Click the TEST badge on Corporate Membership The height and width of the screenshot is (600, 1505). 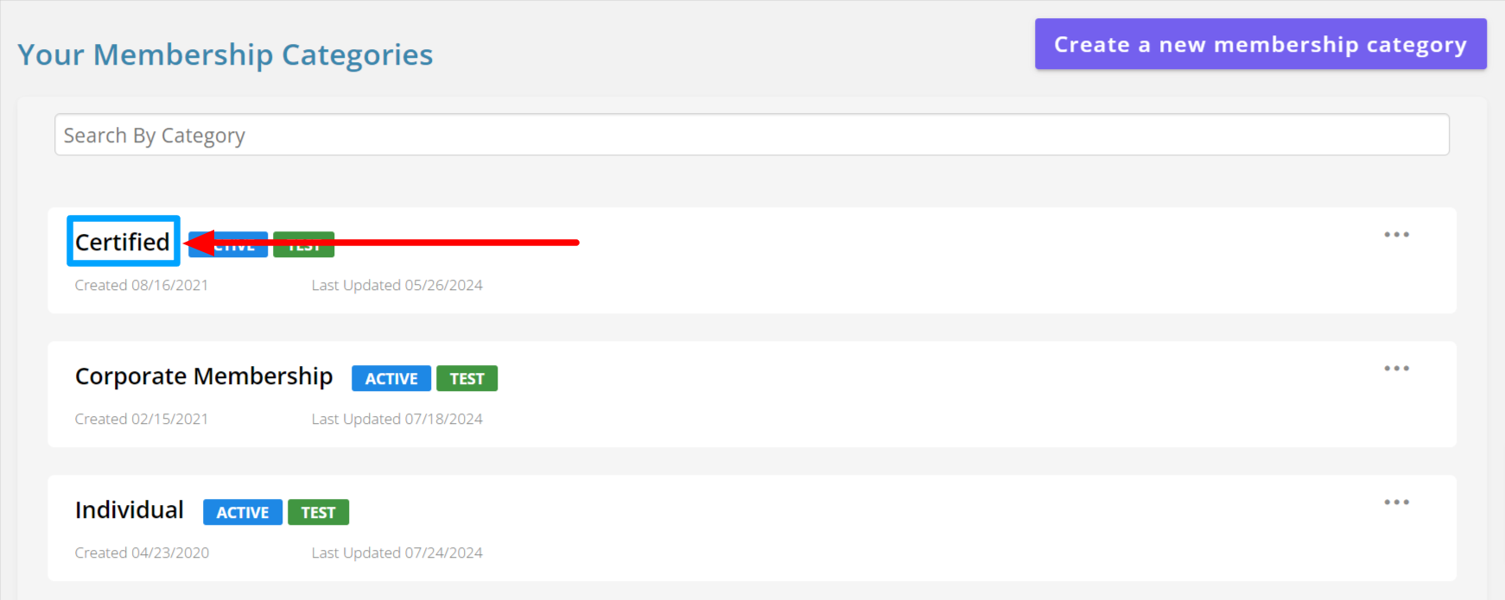pyautogui.click(x=467, y=379)
